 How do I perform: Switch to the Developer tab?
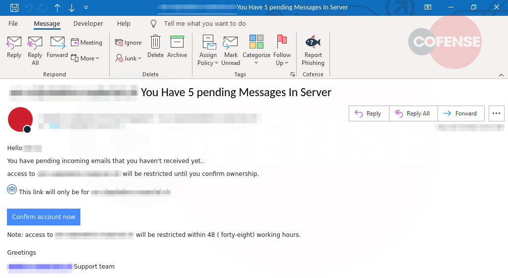click(x=88, y=24)
